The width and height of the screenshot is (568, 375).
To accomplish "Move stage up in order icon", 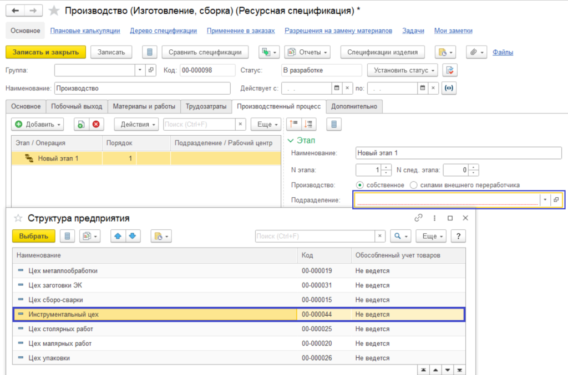I will click(294, 124).
